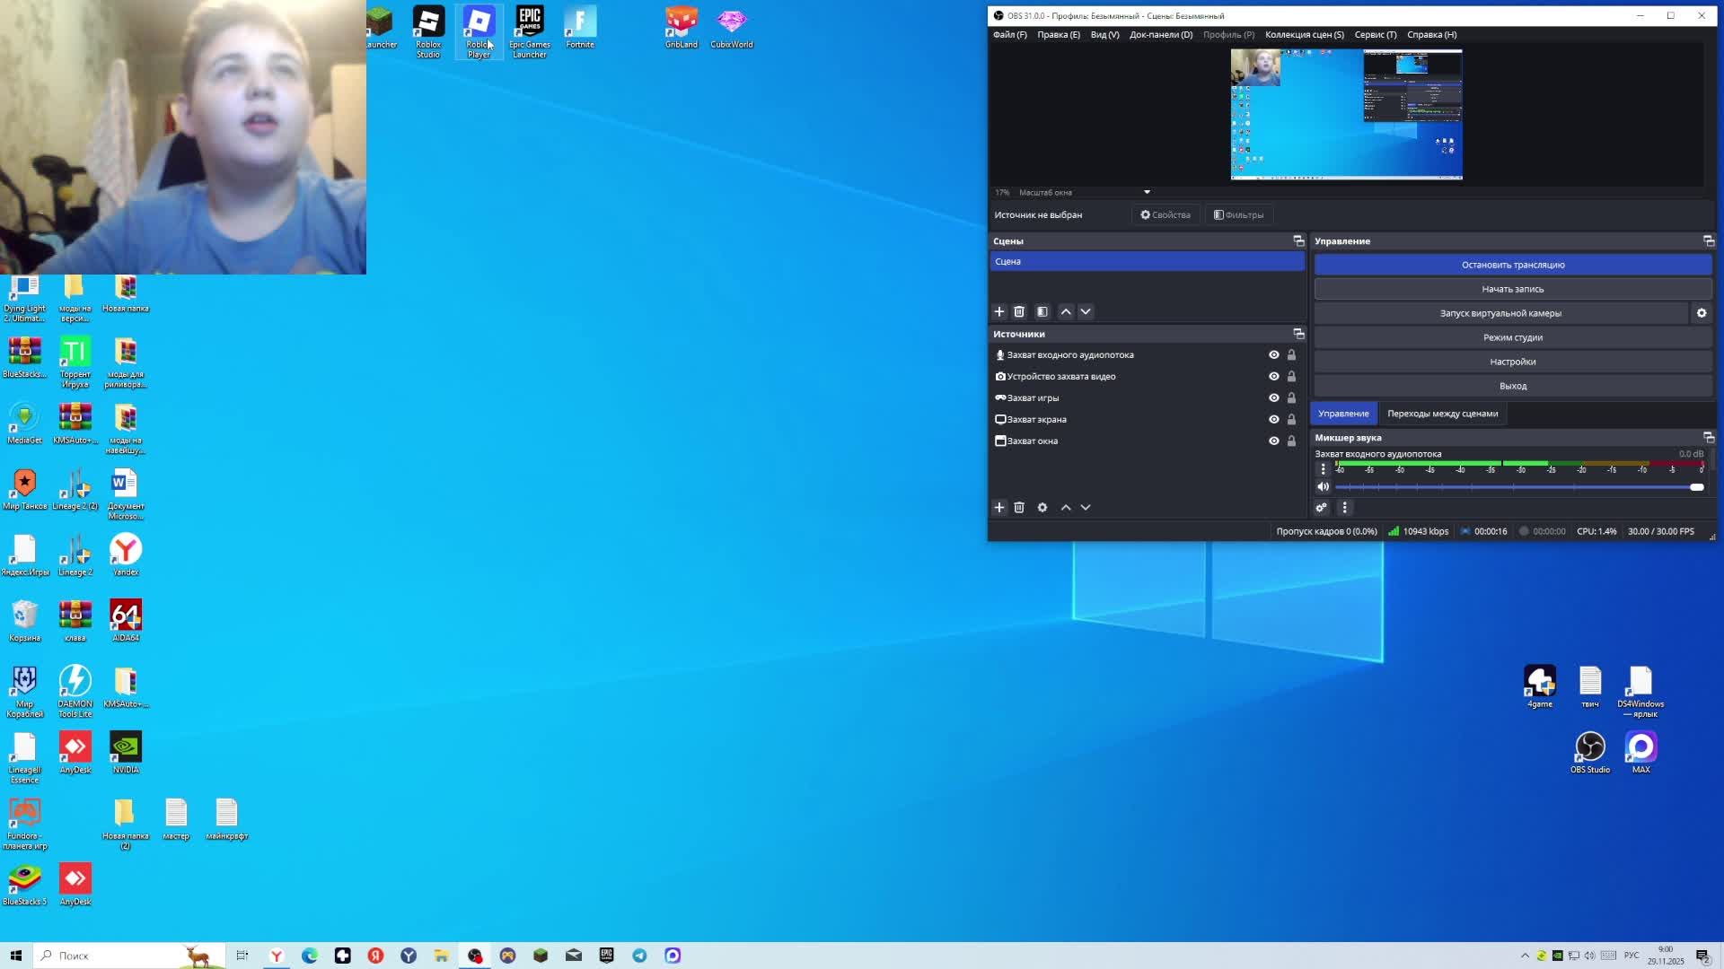Open source properties gear in Sources toolbar
The width and height of the screenshot is (1724, 969).
pos(1042,508)
